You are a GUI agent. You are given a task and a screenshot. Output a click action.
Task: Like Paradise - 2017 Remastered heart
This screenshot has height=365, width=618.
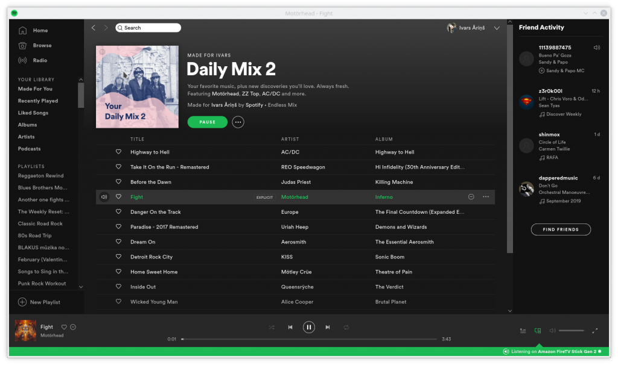[118, 226]
